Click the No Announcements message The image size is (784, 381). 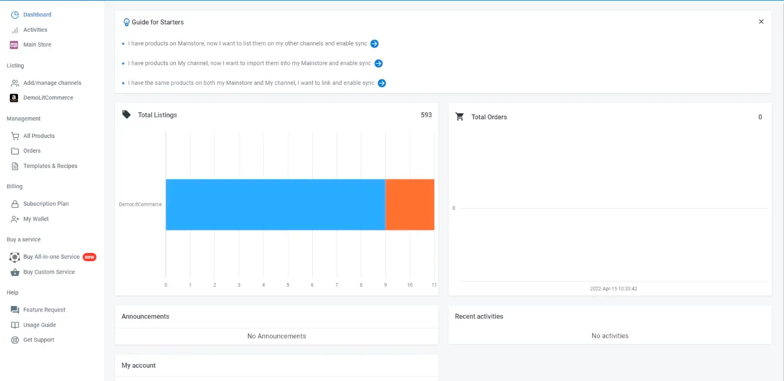pos(276,336)
